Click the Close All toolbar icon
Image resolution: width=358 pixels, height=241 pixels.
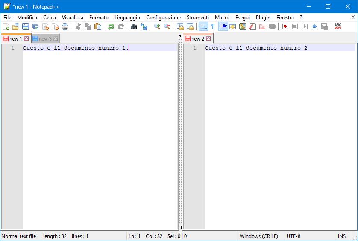click(x=55, y=26)
